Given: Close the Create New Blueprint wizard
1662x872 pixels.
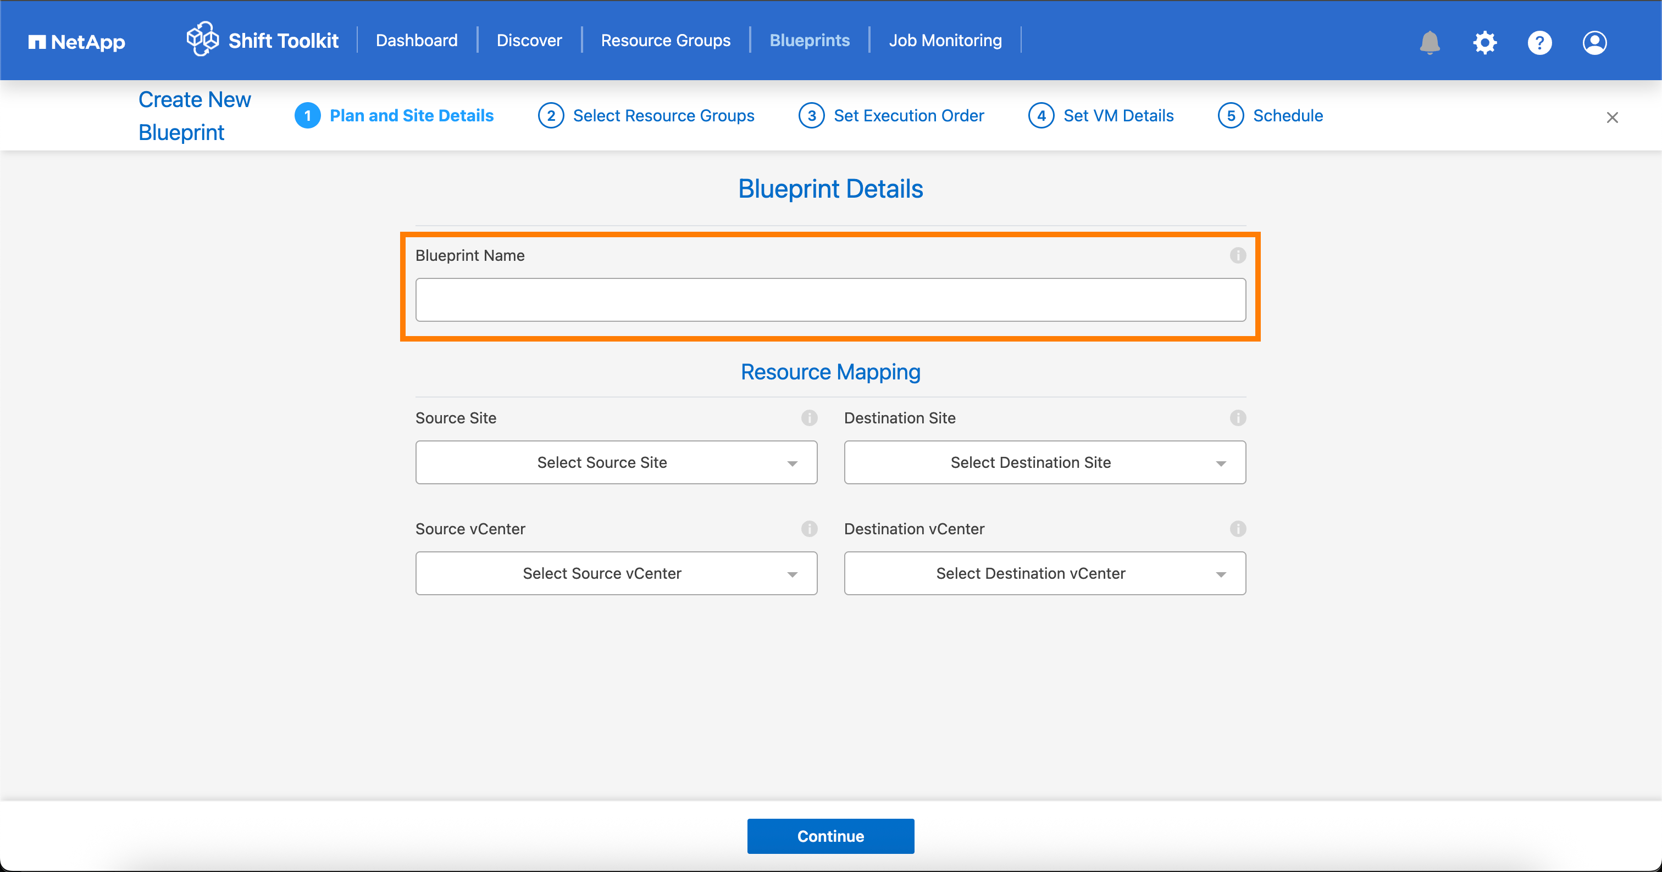Looking at the screenshot, I should coord(1613,118).
